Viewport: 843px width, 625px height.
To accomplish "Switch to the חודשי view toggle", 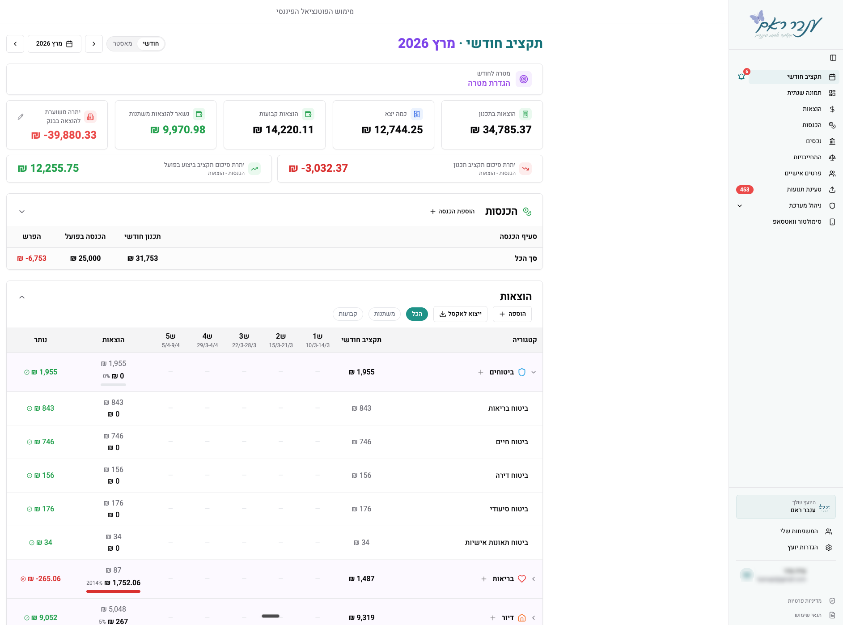I will pos(151,44).
